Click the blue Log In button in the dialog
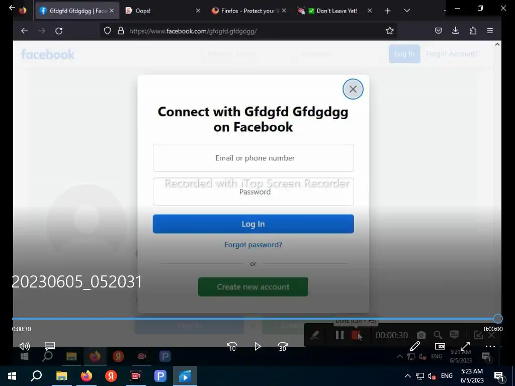The width and height of the screenshot is (515, 386). (253, 224)
